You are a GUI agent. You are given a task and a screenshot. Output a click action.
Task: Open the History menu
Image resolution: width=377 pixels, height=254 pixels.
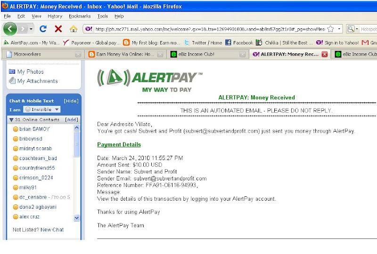(55, 16)
